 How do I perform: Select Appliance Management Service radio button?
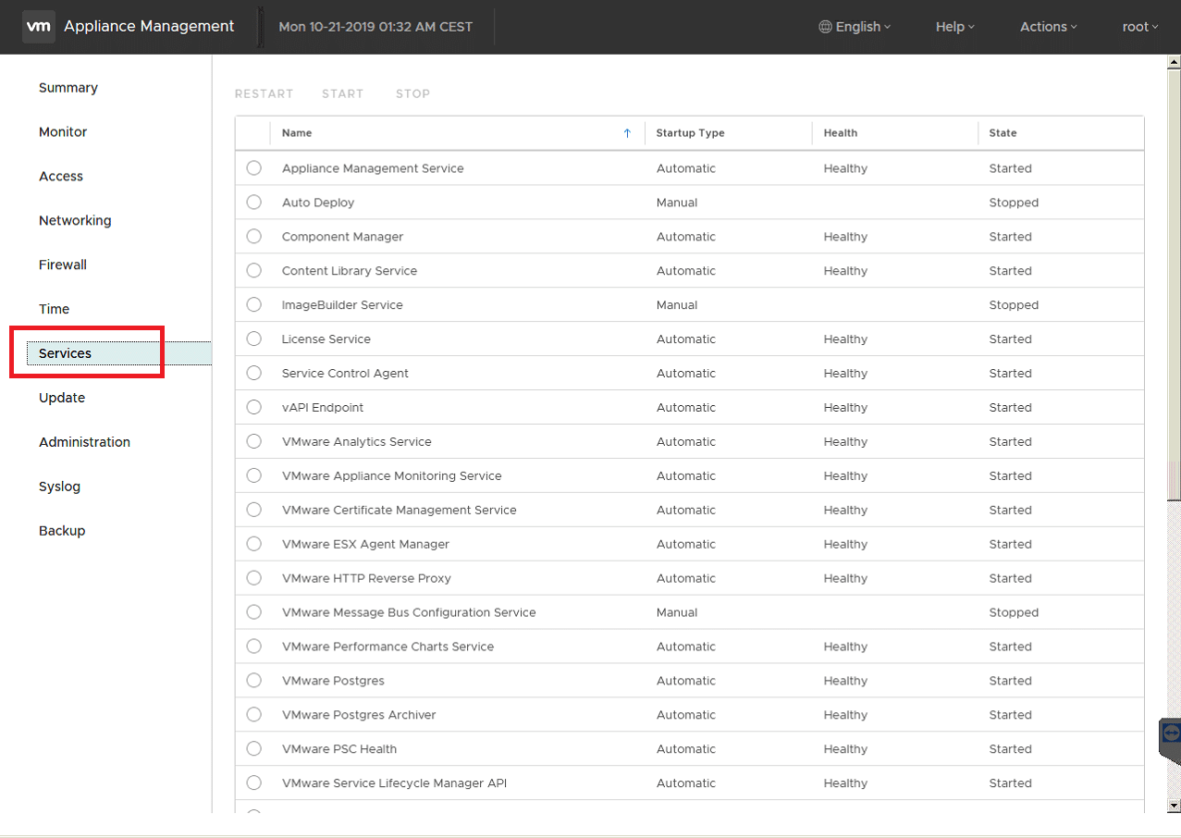(x=254, y=168)
